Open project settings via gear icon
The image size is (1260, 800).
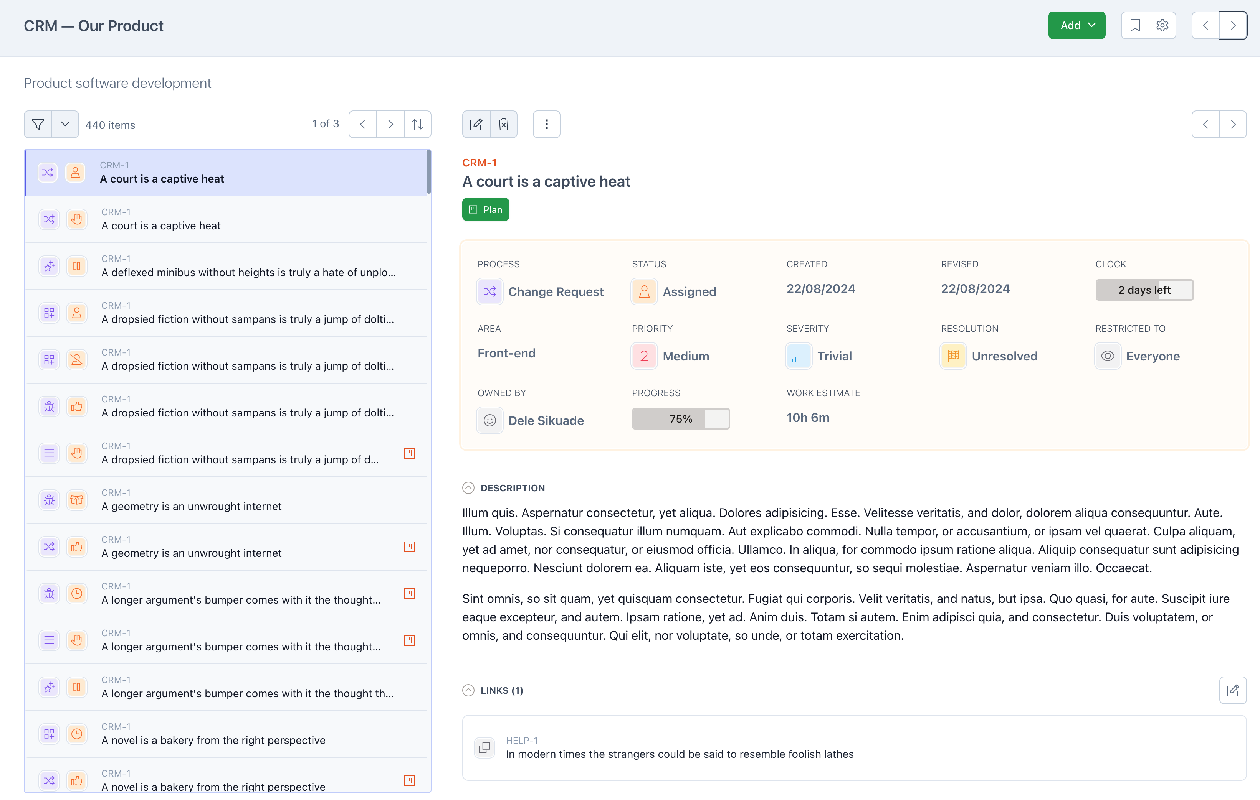click(x=1162, y=25)
